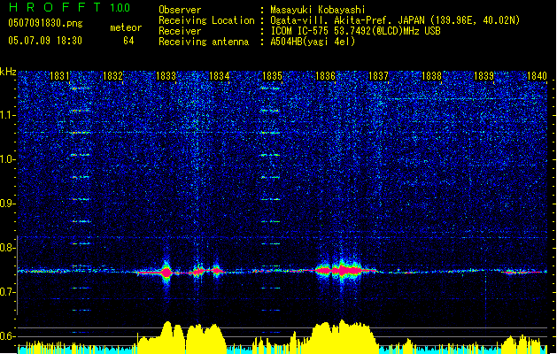Screen dimensions: 557x354
Task: Click the 1831 time marker
Action: 59,76
